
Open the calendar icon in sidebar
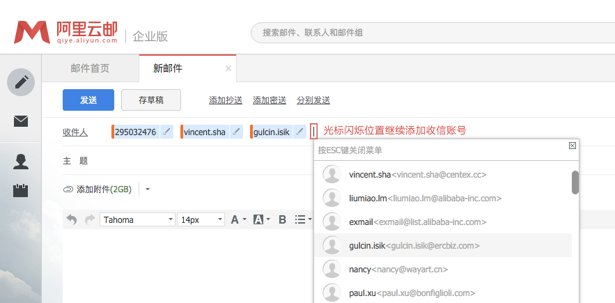point(21,189)
